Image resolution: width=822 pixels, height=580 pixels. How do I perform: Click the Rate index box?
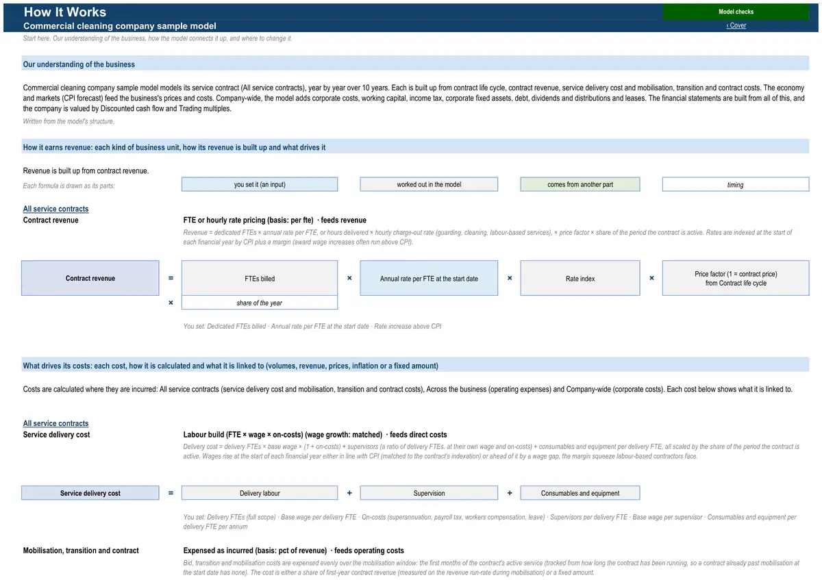[580, 278]
